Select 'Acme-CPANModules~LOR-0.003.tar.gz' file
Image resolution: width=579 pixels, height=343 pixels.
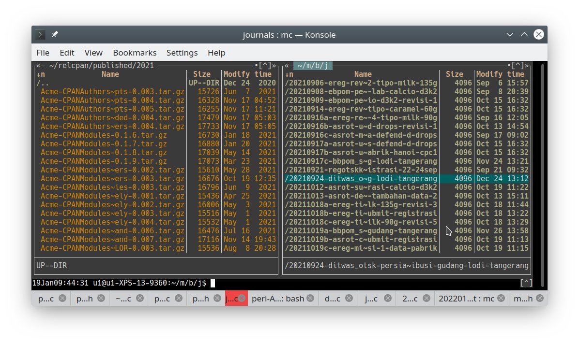point(156,248)
